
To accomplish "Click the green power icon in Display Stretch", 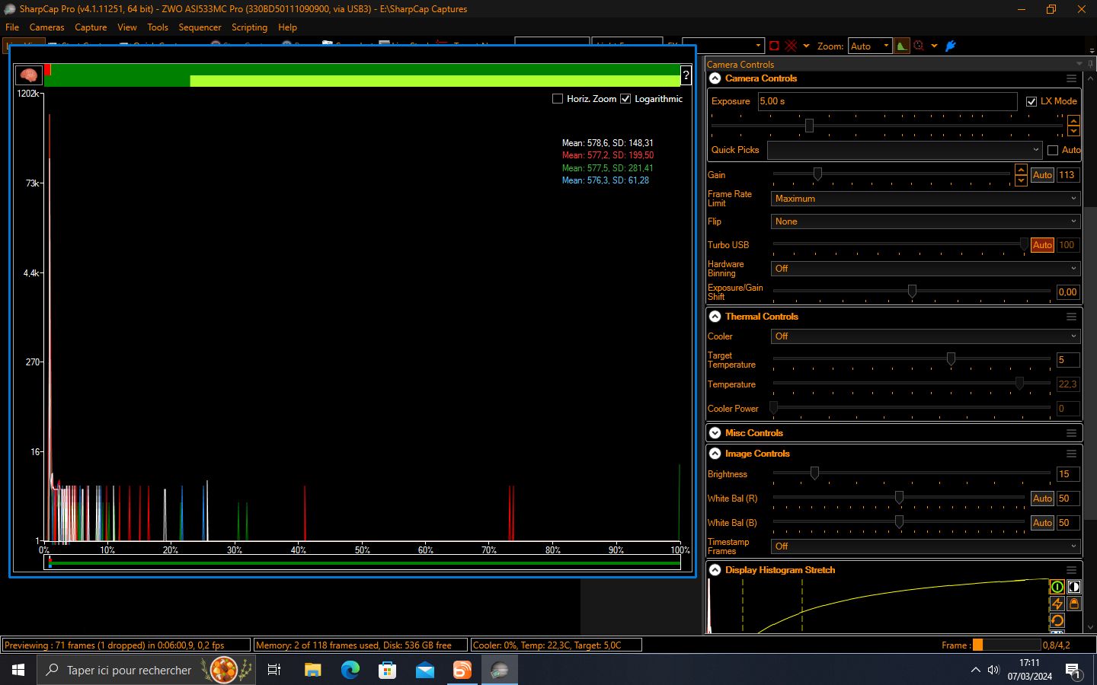I will tap(1057, 587).
